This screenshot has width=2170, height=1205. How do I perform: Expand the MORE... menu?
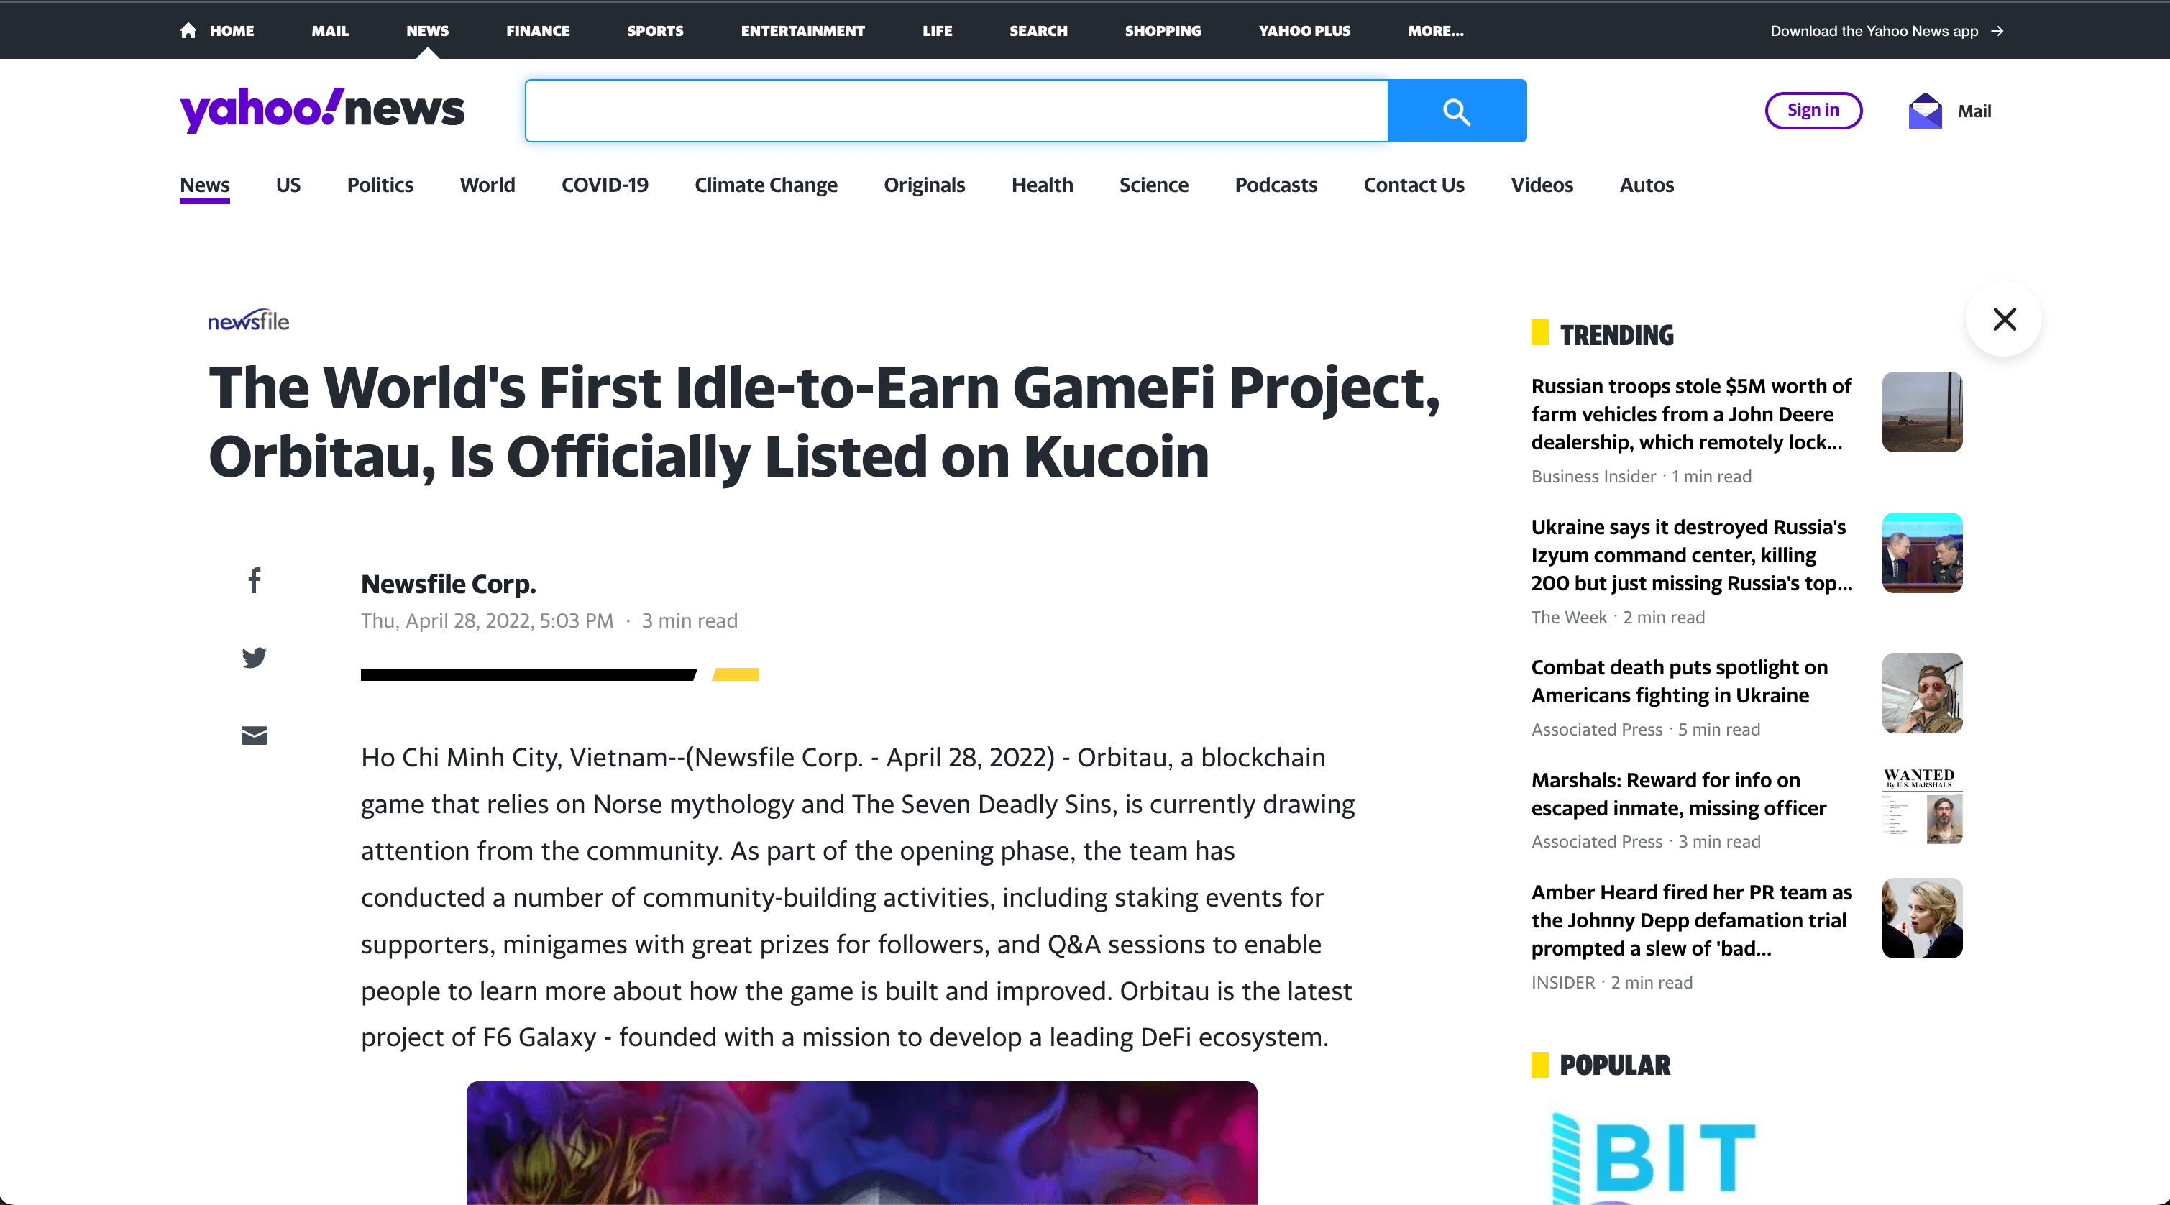[1437, 31]
